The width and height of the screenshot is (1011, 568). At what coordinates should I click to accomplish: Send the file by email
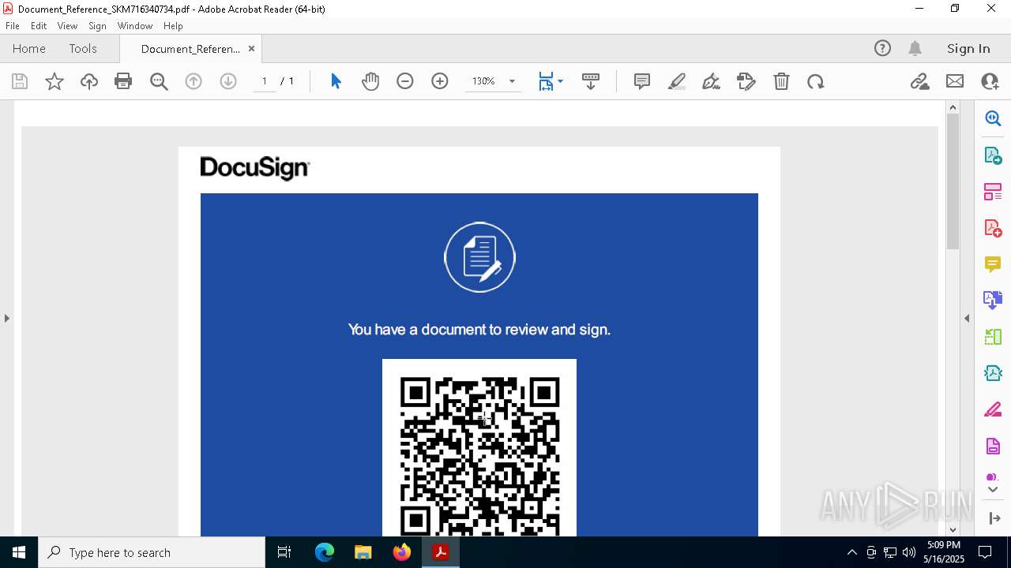[x=955, y=81]
